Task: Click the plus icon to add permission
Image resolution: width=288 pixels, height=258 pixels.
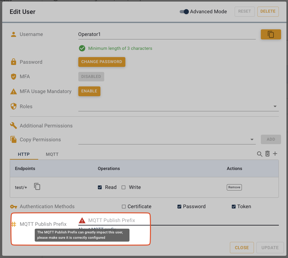Action: (x=275, y=154)
